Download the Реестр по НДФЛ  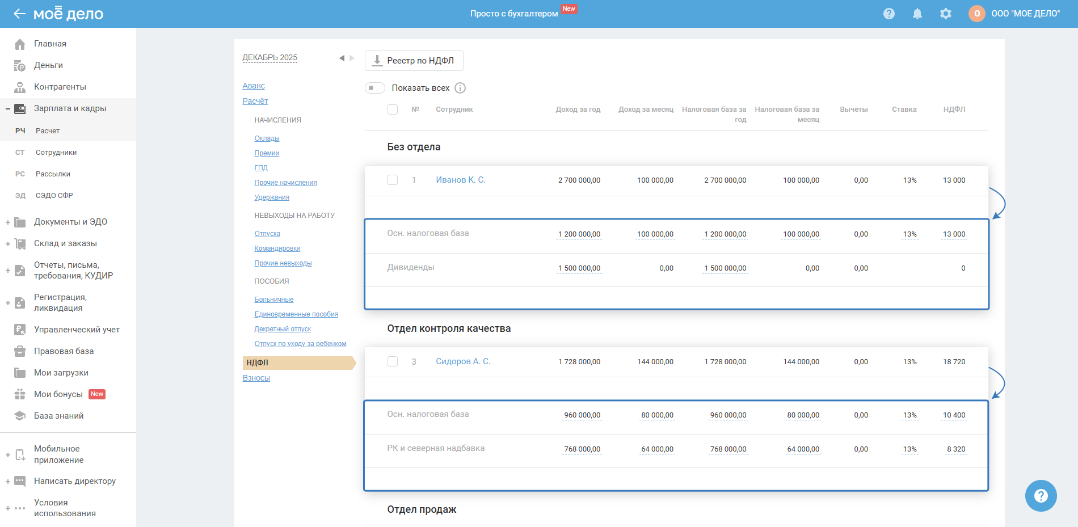click(x=414, y=61)
